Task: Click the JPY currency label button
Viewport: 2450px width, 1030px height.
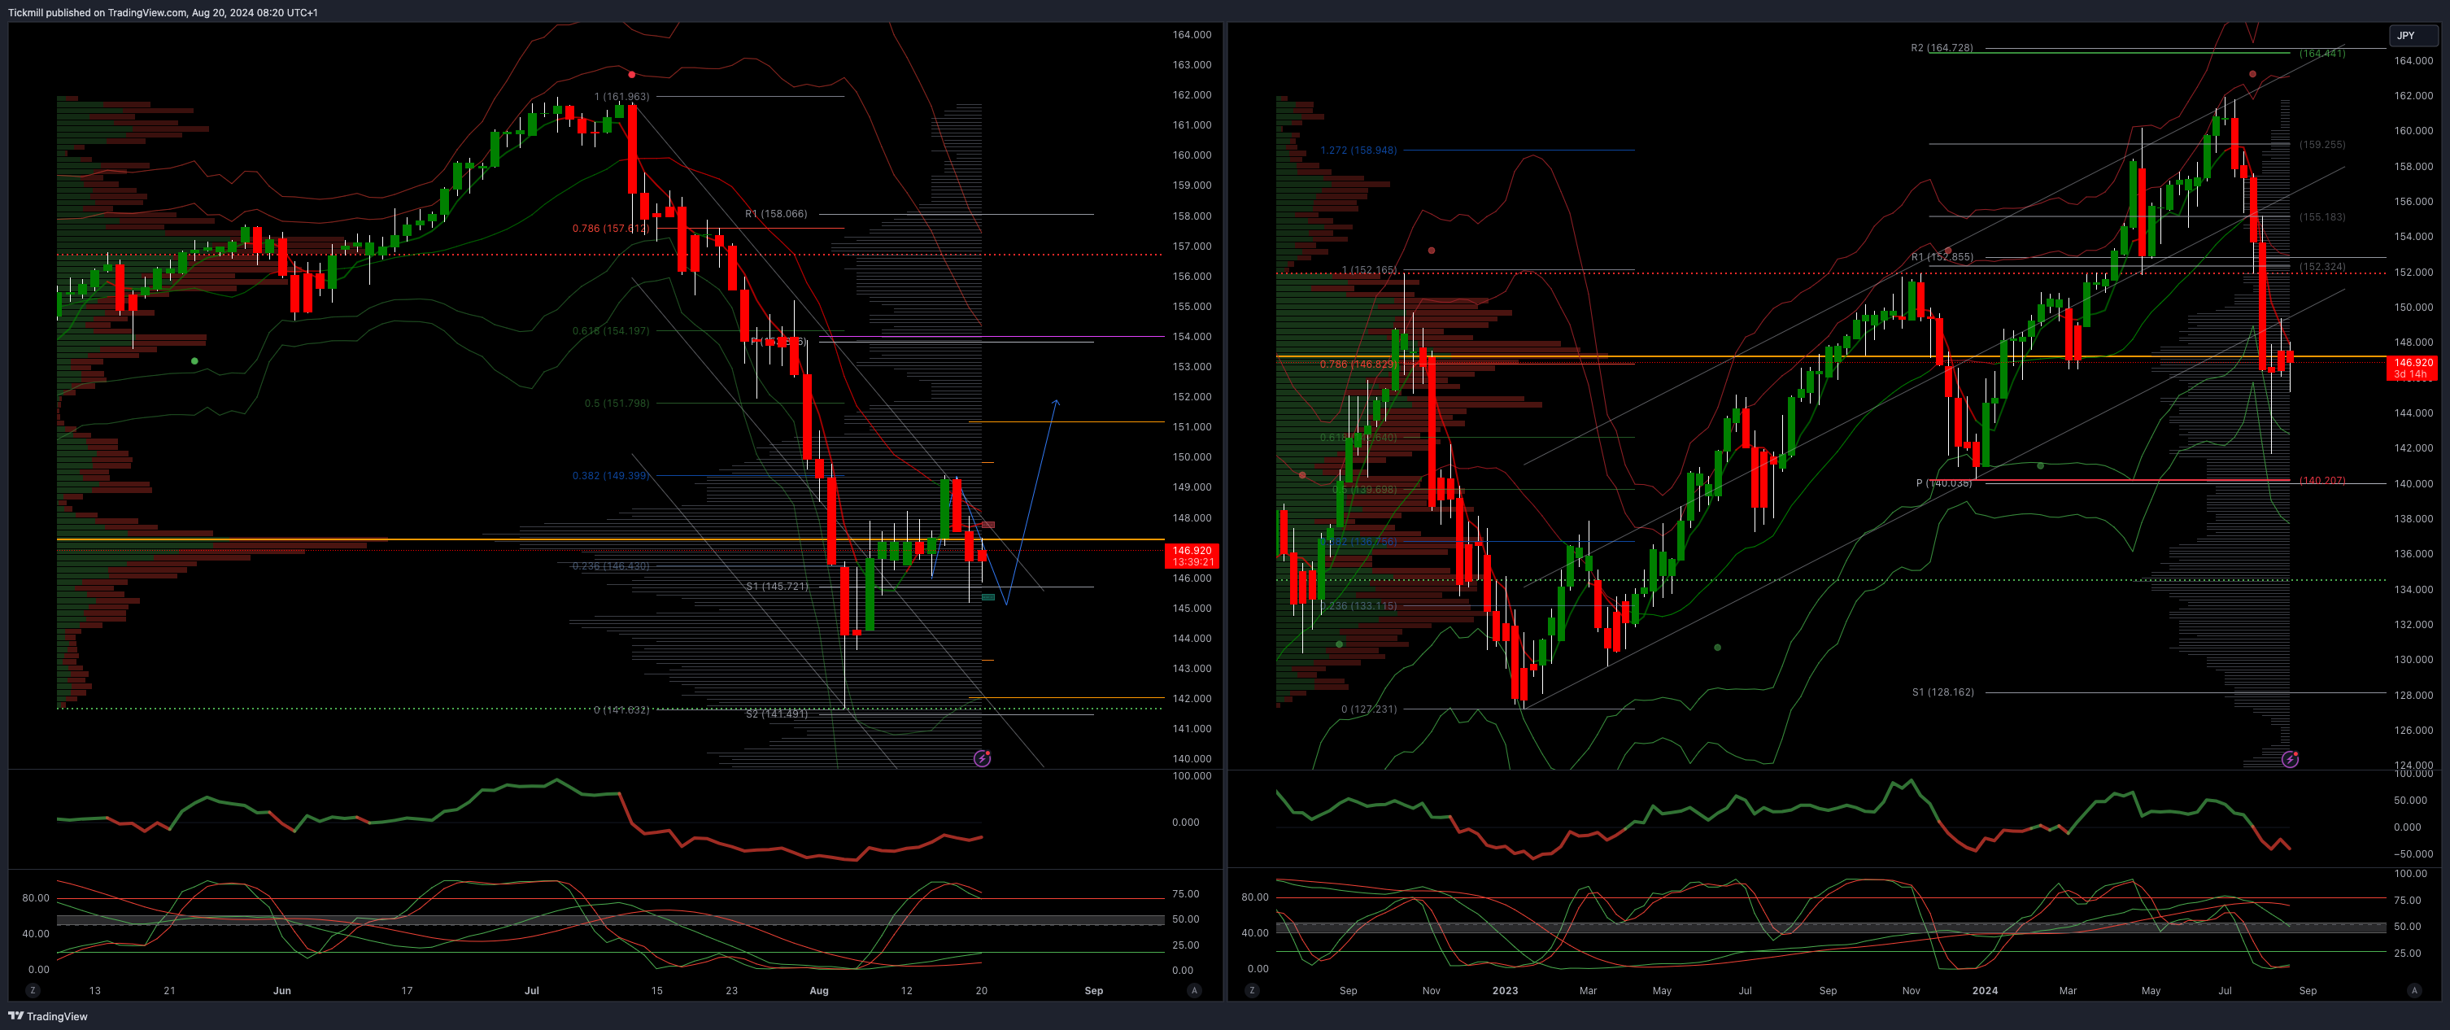Action: point(2412,35)
